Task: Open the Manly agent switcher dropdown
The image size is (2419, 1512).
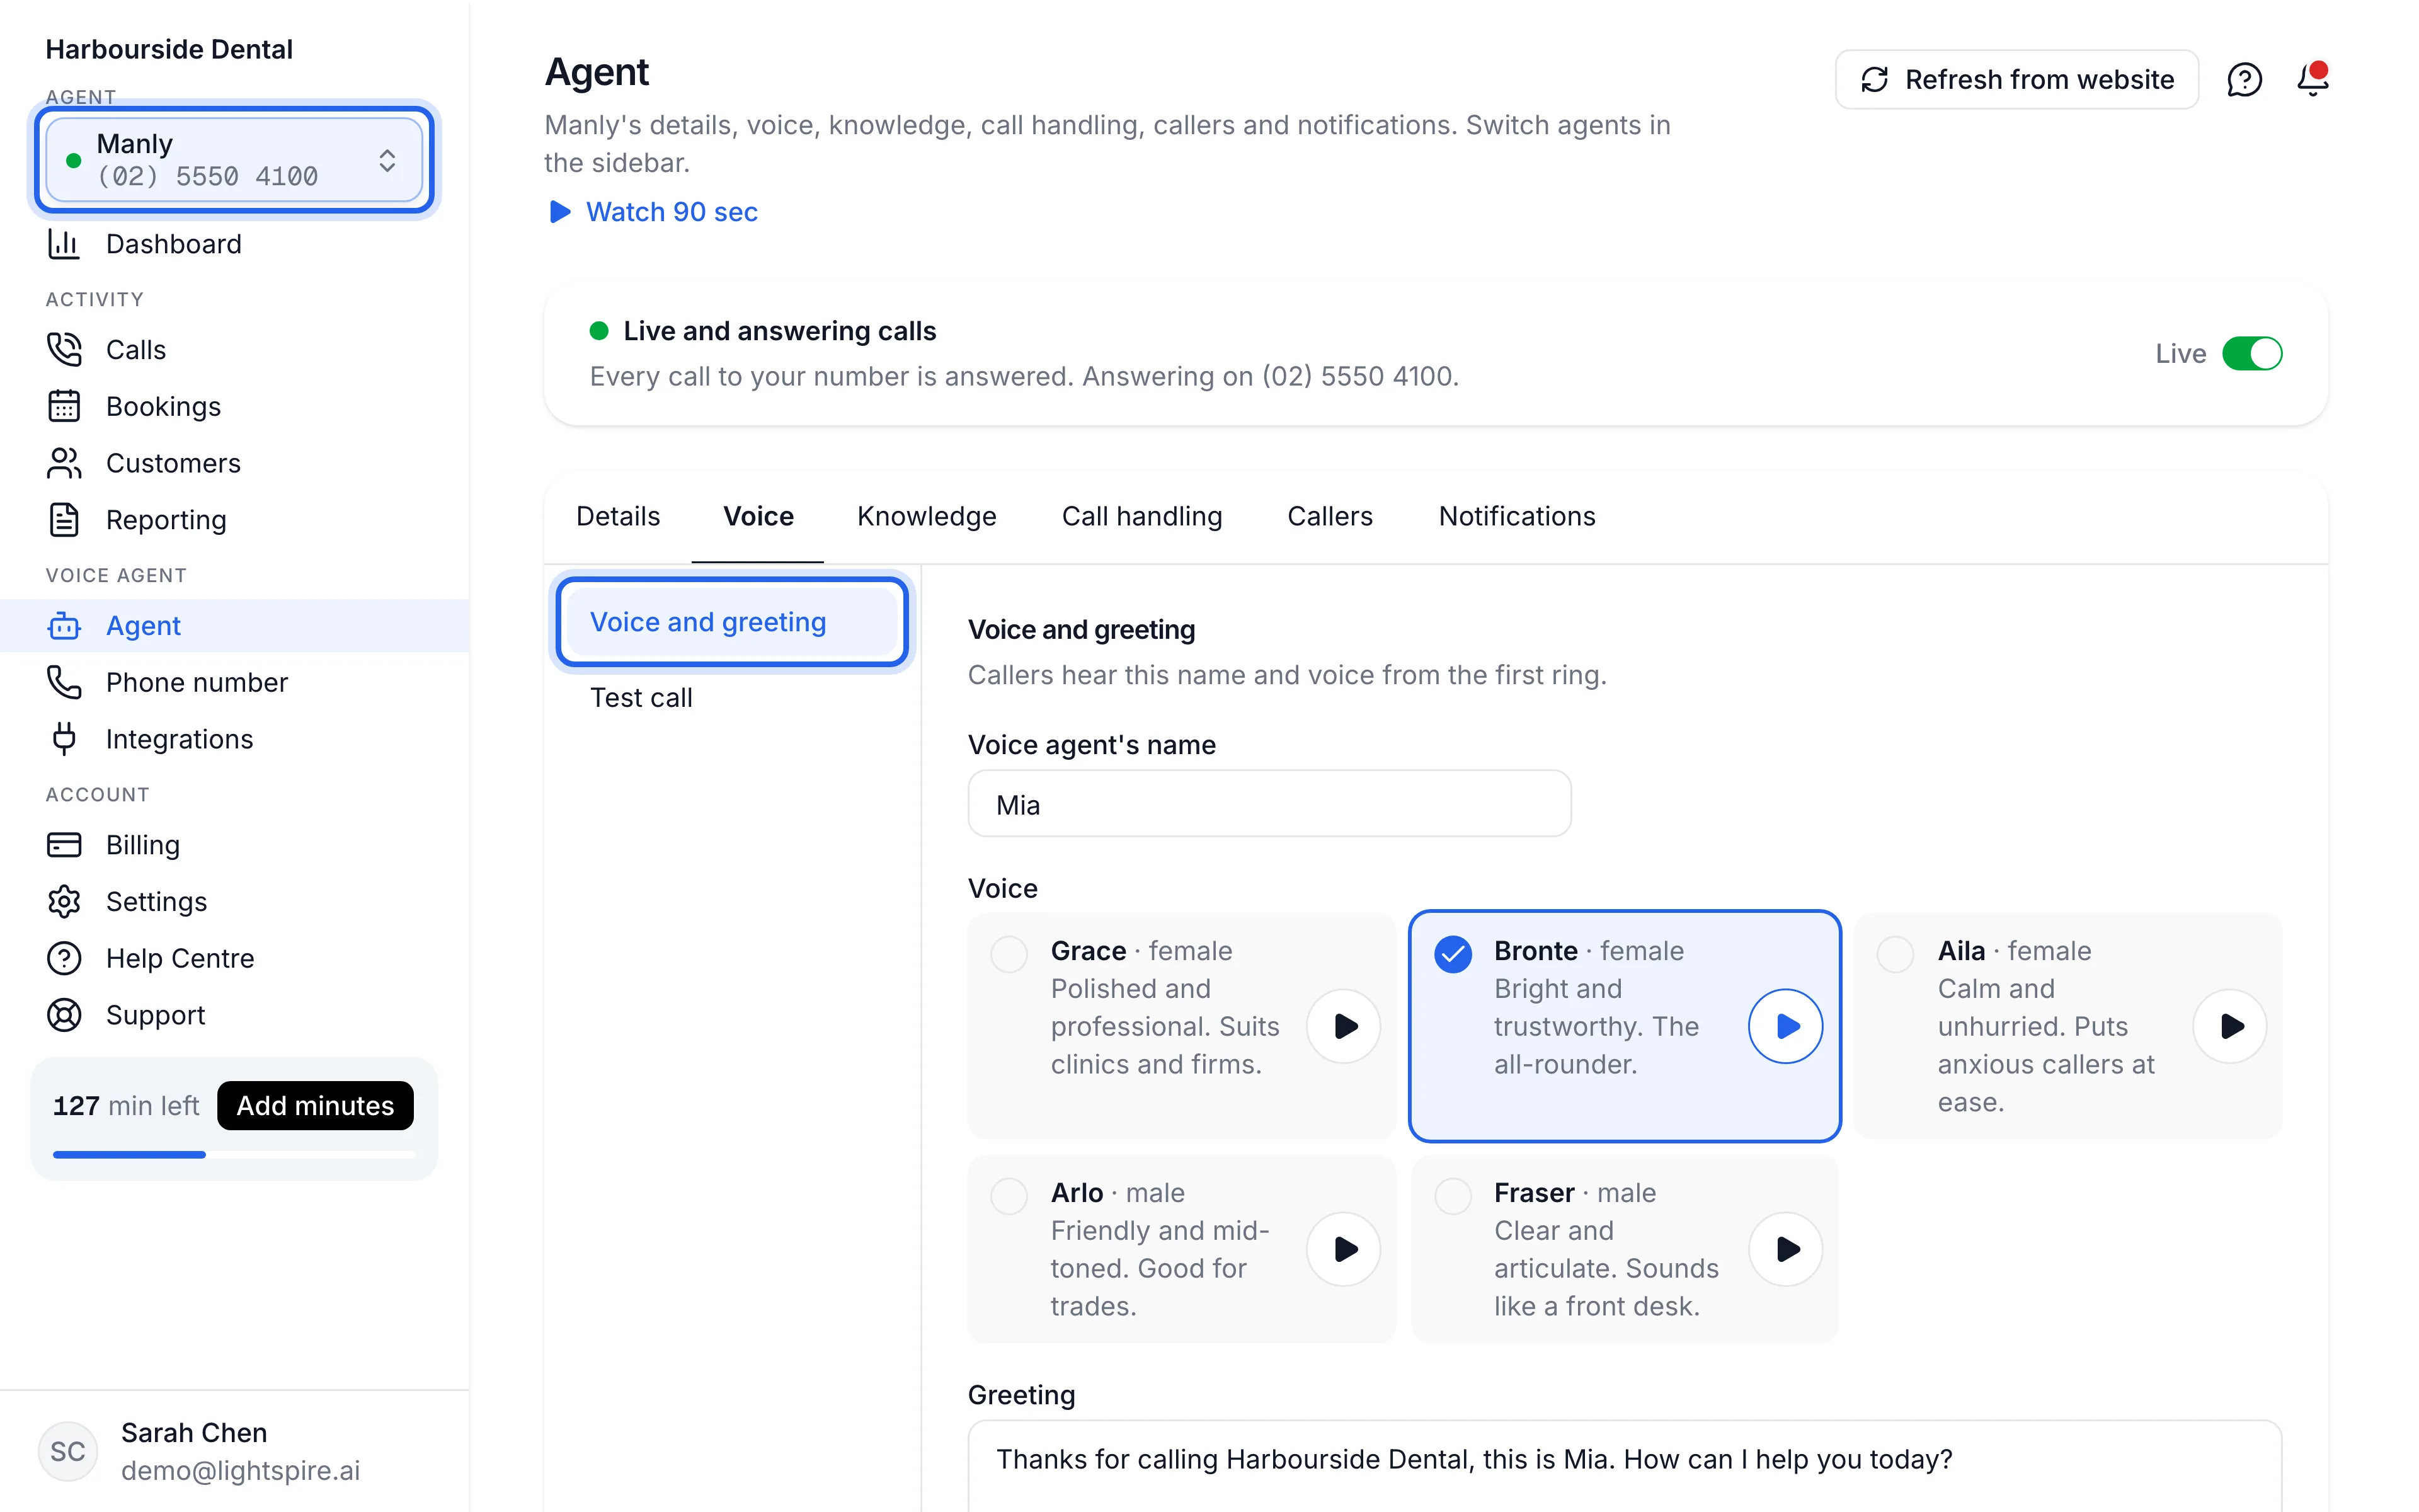Action: [235, 160]
